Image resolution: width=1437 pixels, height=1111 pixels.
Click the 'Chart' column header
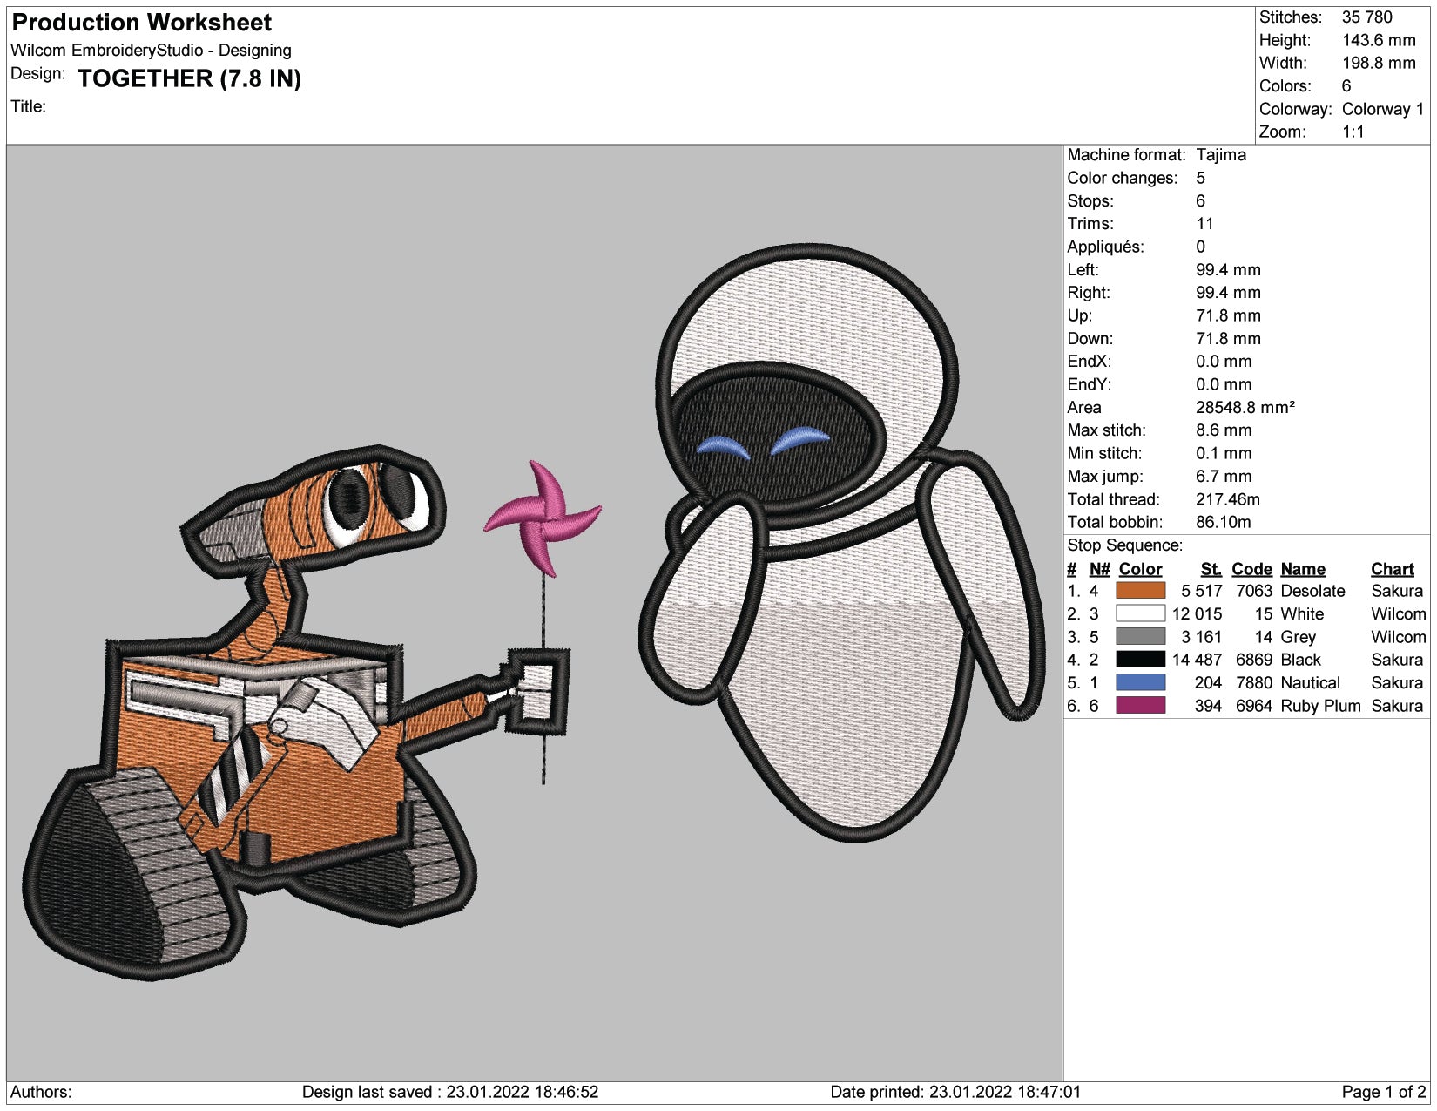tap(1392, 569)
